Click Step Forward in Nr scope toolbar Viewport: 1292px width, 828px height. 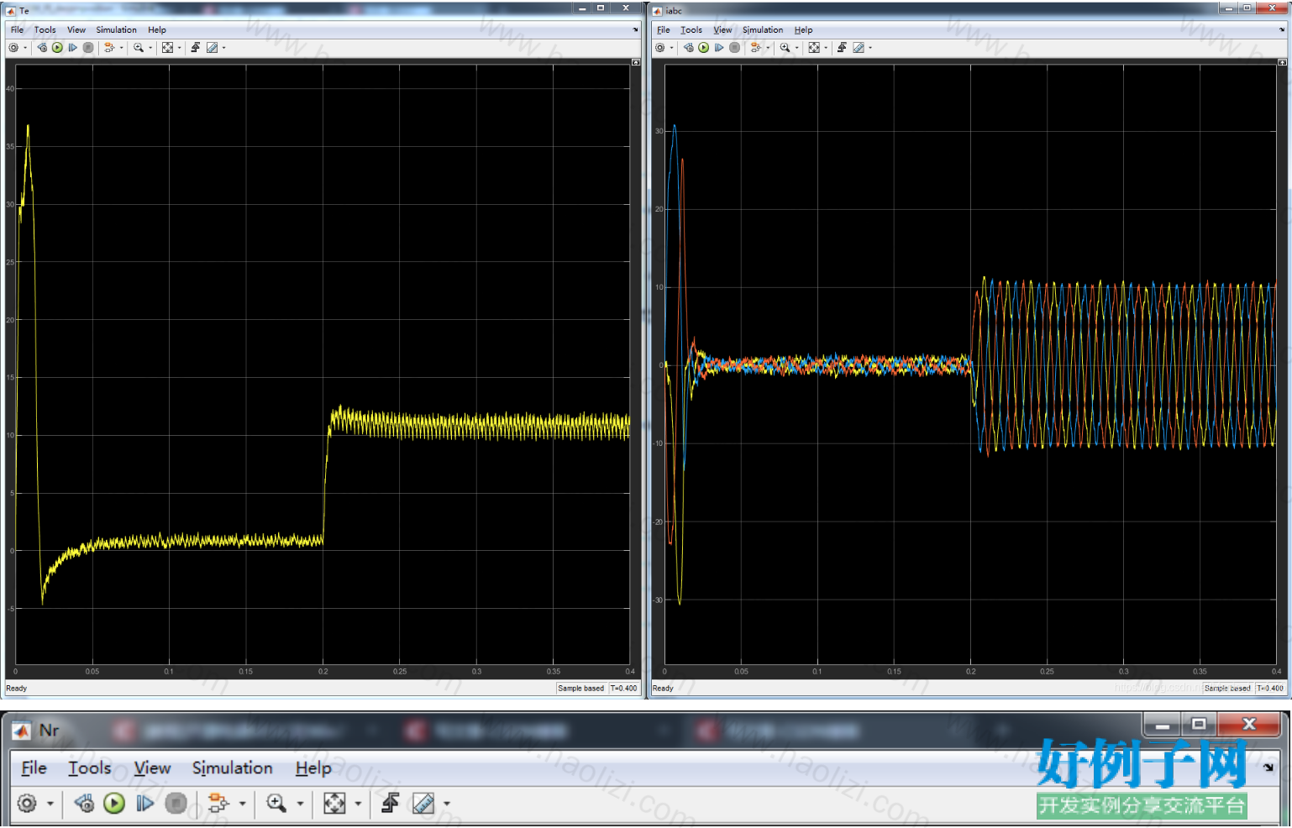(144, 804)
